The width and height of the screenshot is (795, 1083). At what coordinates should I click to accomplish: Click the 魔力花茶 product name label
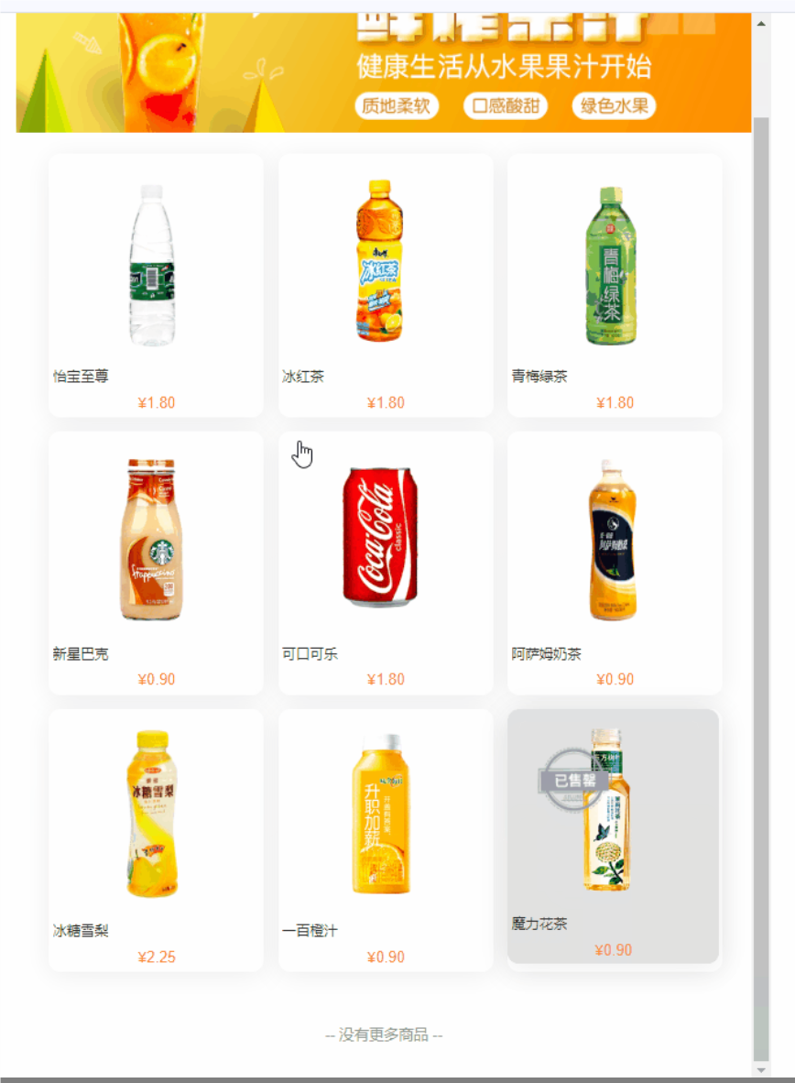[539, 924]
